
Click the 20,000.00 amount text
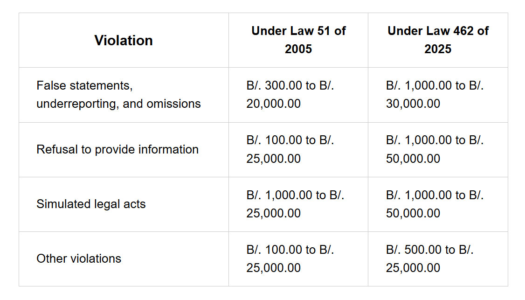[x=274, y=104]
